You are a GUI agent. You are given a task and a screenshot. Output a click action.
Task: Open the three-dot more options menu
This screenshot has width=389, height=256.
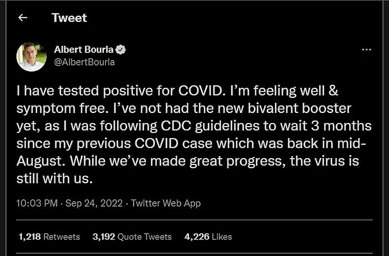[367, 50]
